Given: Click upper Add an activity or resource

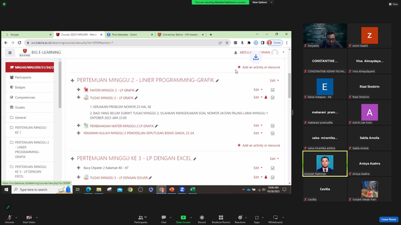Looking at the screenshot, I should [259, 67].
